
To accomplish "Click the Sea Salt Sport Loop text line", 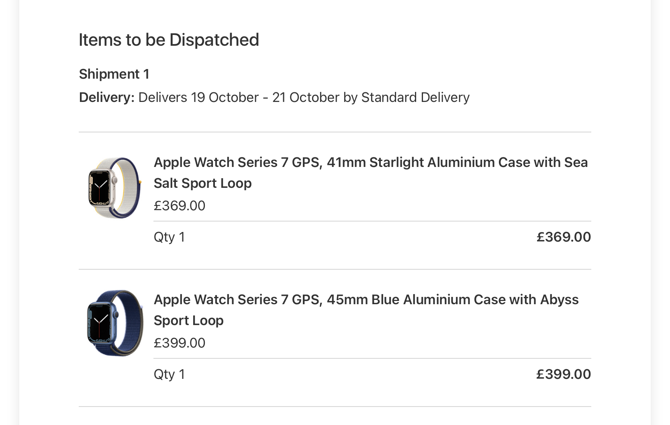I will pos(203,183).
